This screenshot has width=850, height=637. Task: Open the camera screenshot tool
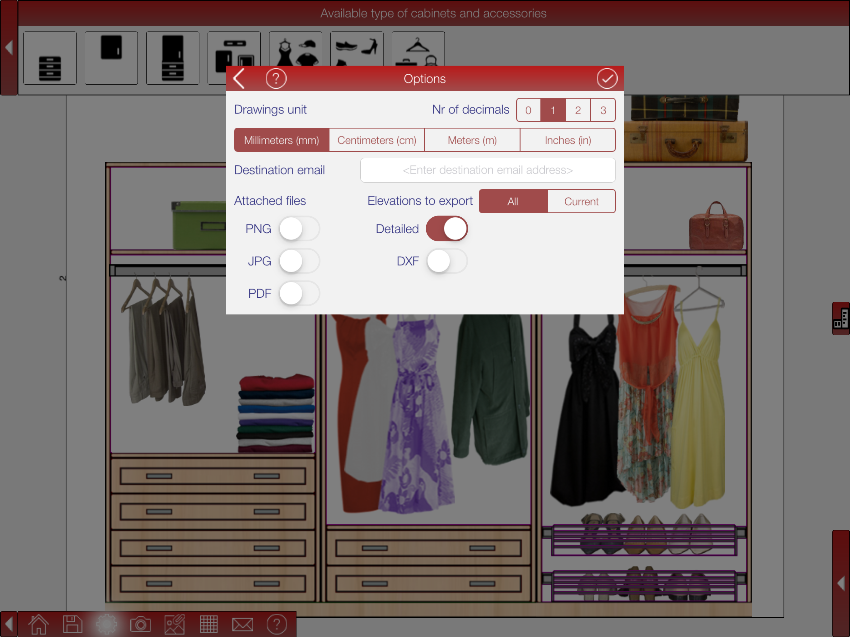click(141, 624)
